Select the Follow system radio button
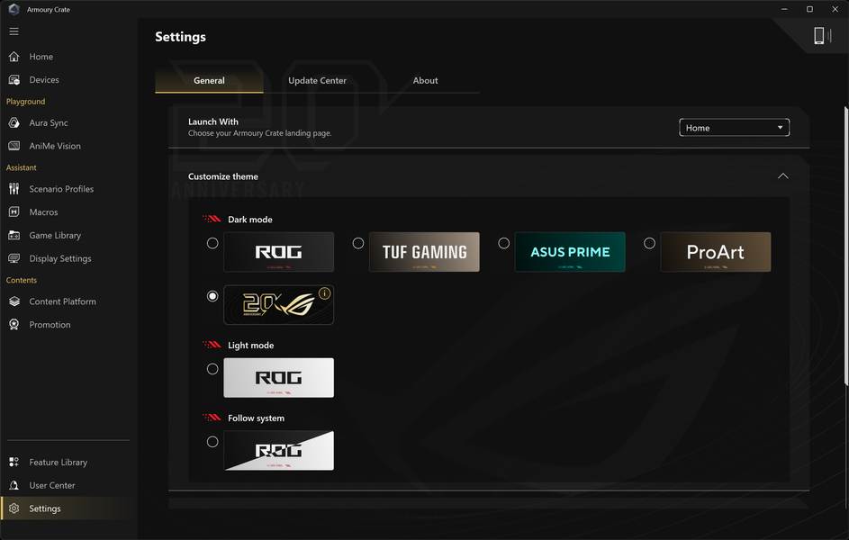Viewport: 849px width, 540px height. click(212, 442)
